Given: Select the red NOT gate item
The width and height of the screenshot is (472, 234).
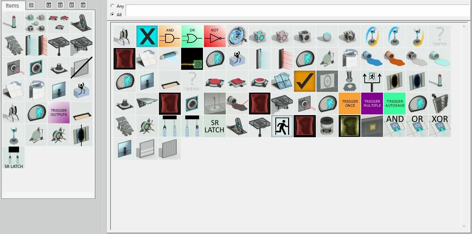Looking at the screenshot, I should [215, 36].
